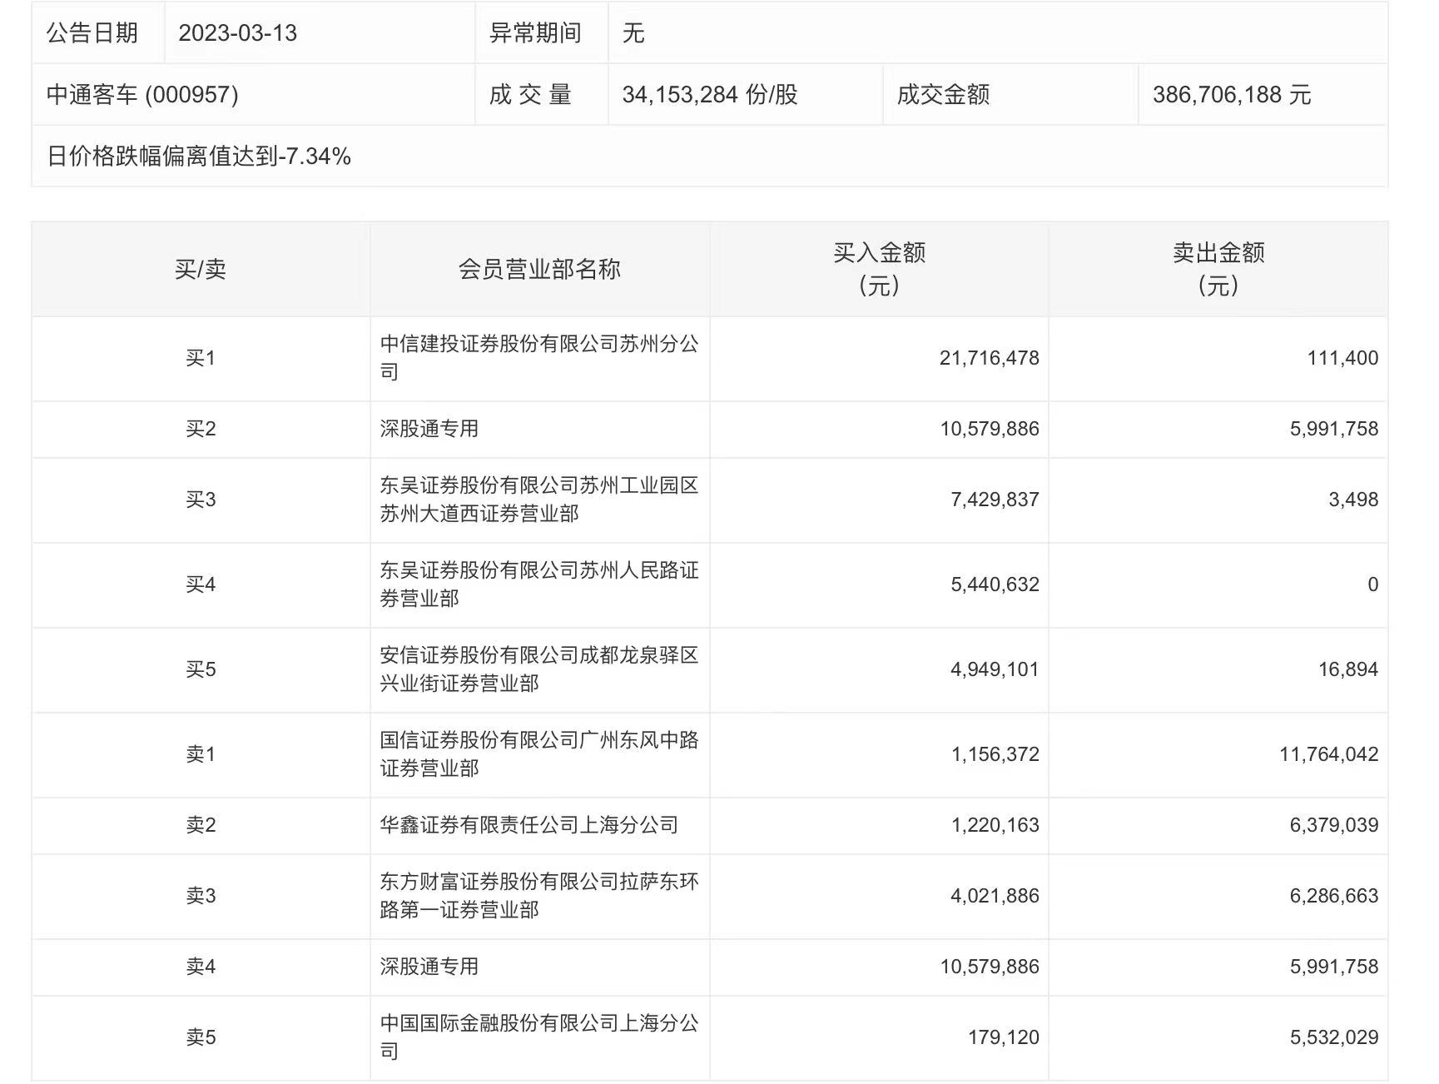Click 安信证券 成都龙泉驿区兴业街证券营业部
1439x1084 pixels.
click(539, 669)
